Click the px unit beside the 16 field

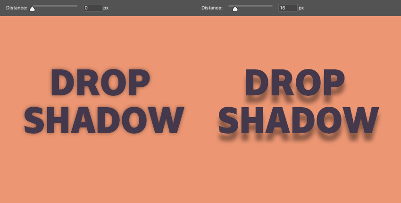tap(301, 8)
